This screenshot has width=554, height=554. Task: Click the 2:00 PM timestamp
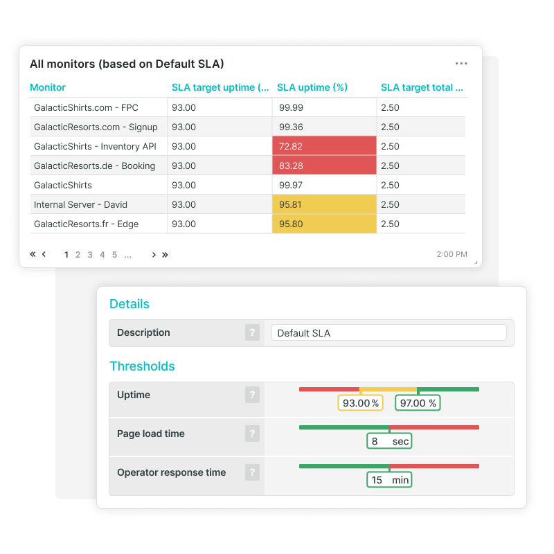pyautogui.click(x=452, y=254)
